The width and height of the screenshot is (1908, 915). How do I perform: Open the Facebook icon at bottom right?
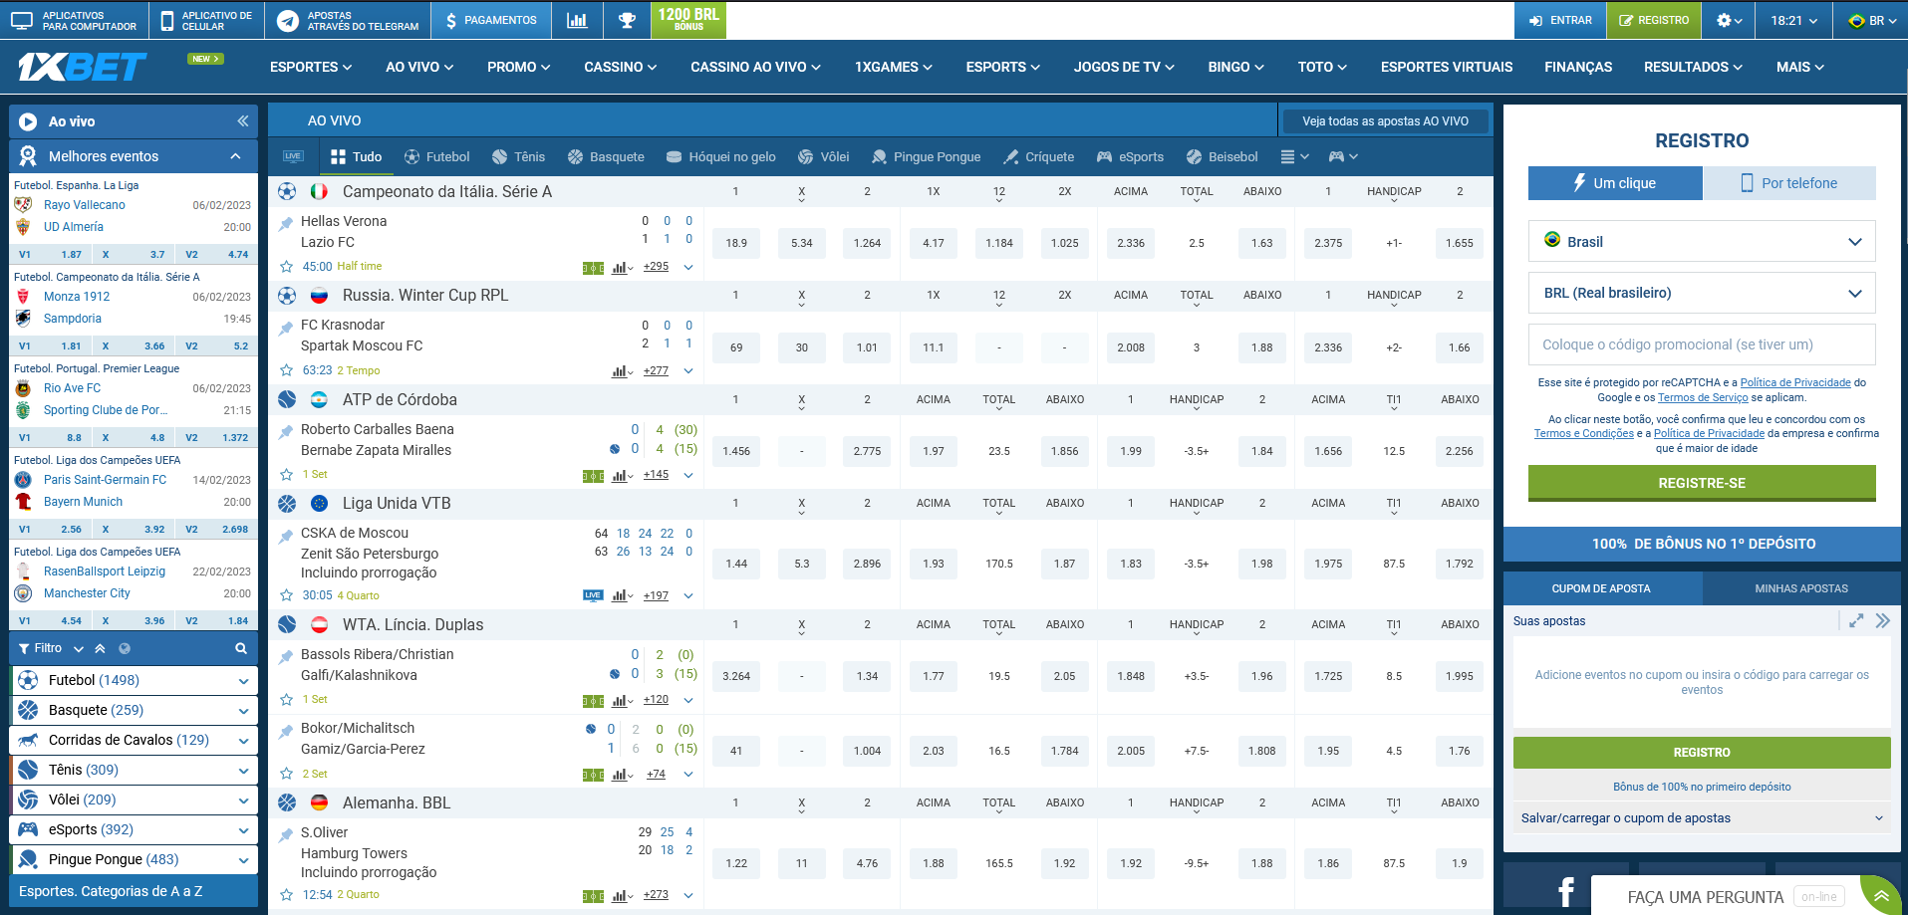(x=1565, y=891)
